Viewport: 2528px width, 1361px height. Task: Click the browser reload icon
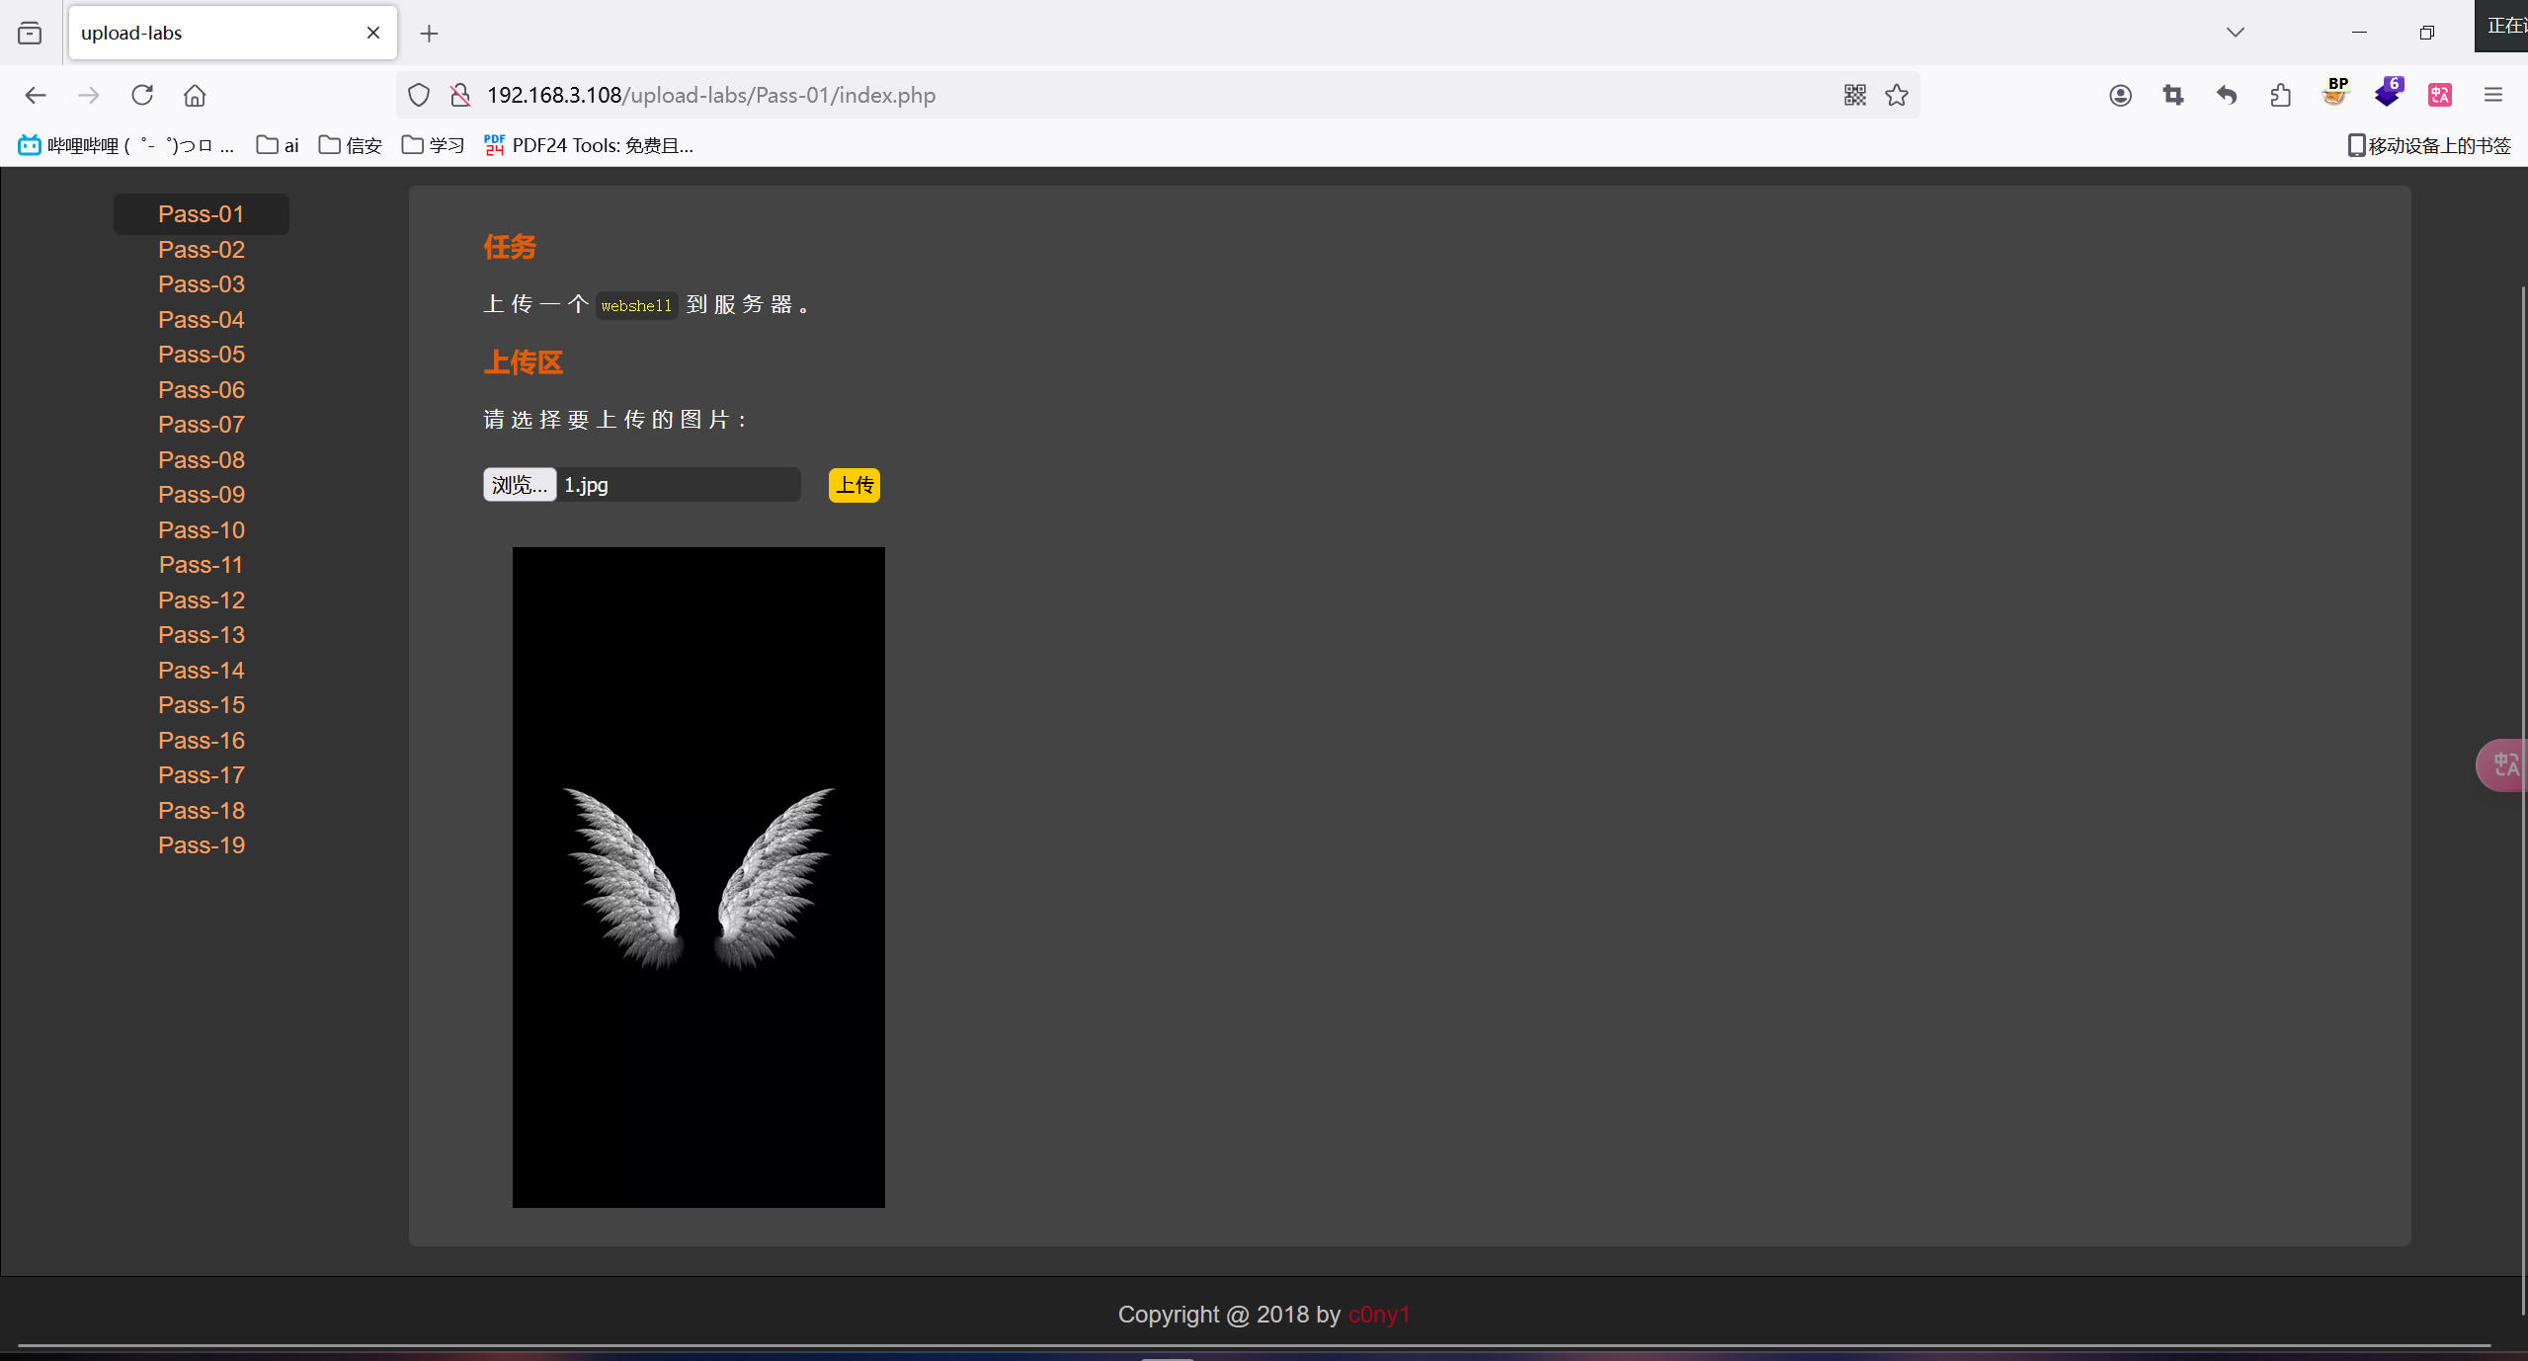click(x=142, y=95)
